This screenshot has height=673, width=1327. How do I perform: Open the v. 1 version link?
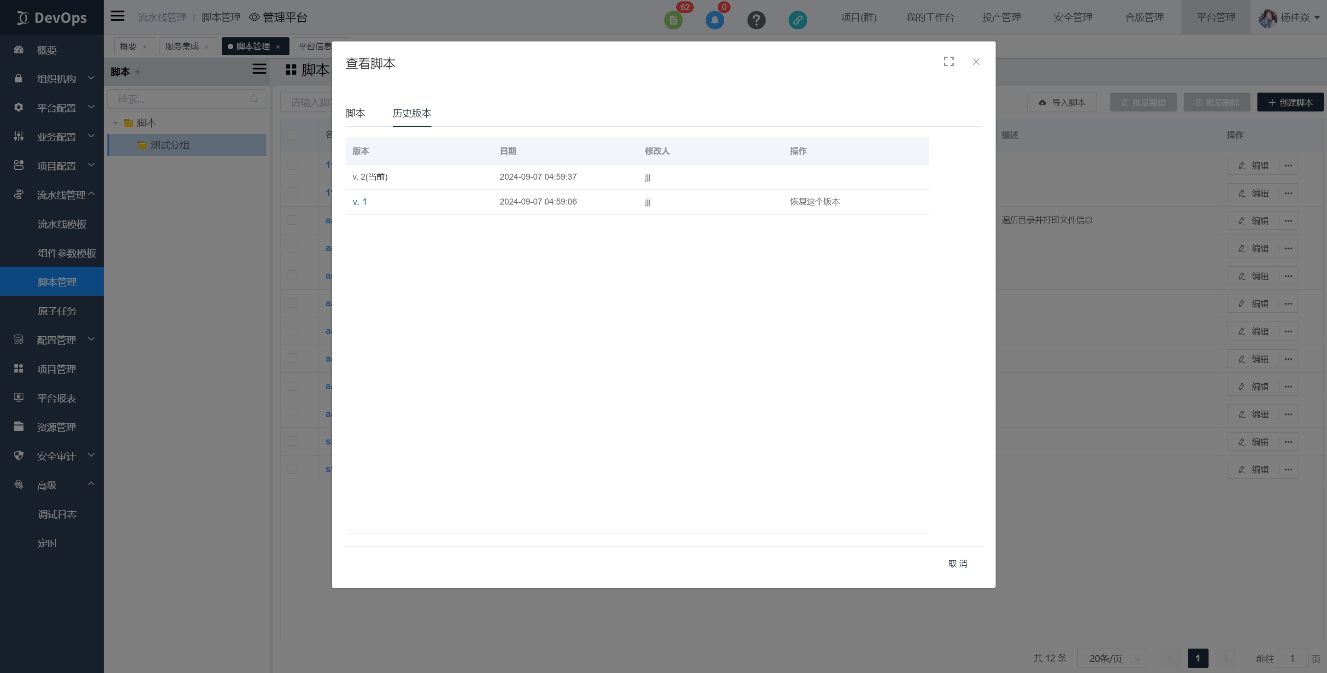pyautogui.click(x=359, y=202)
